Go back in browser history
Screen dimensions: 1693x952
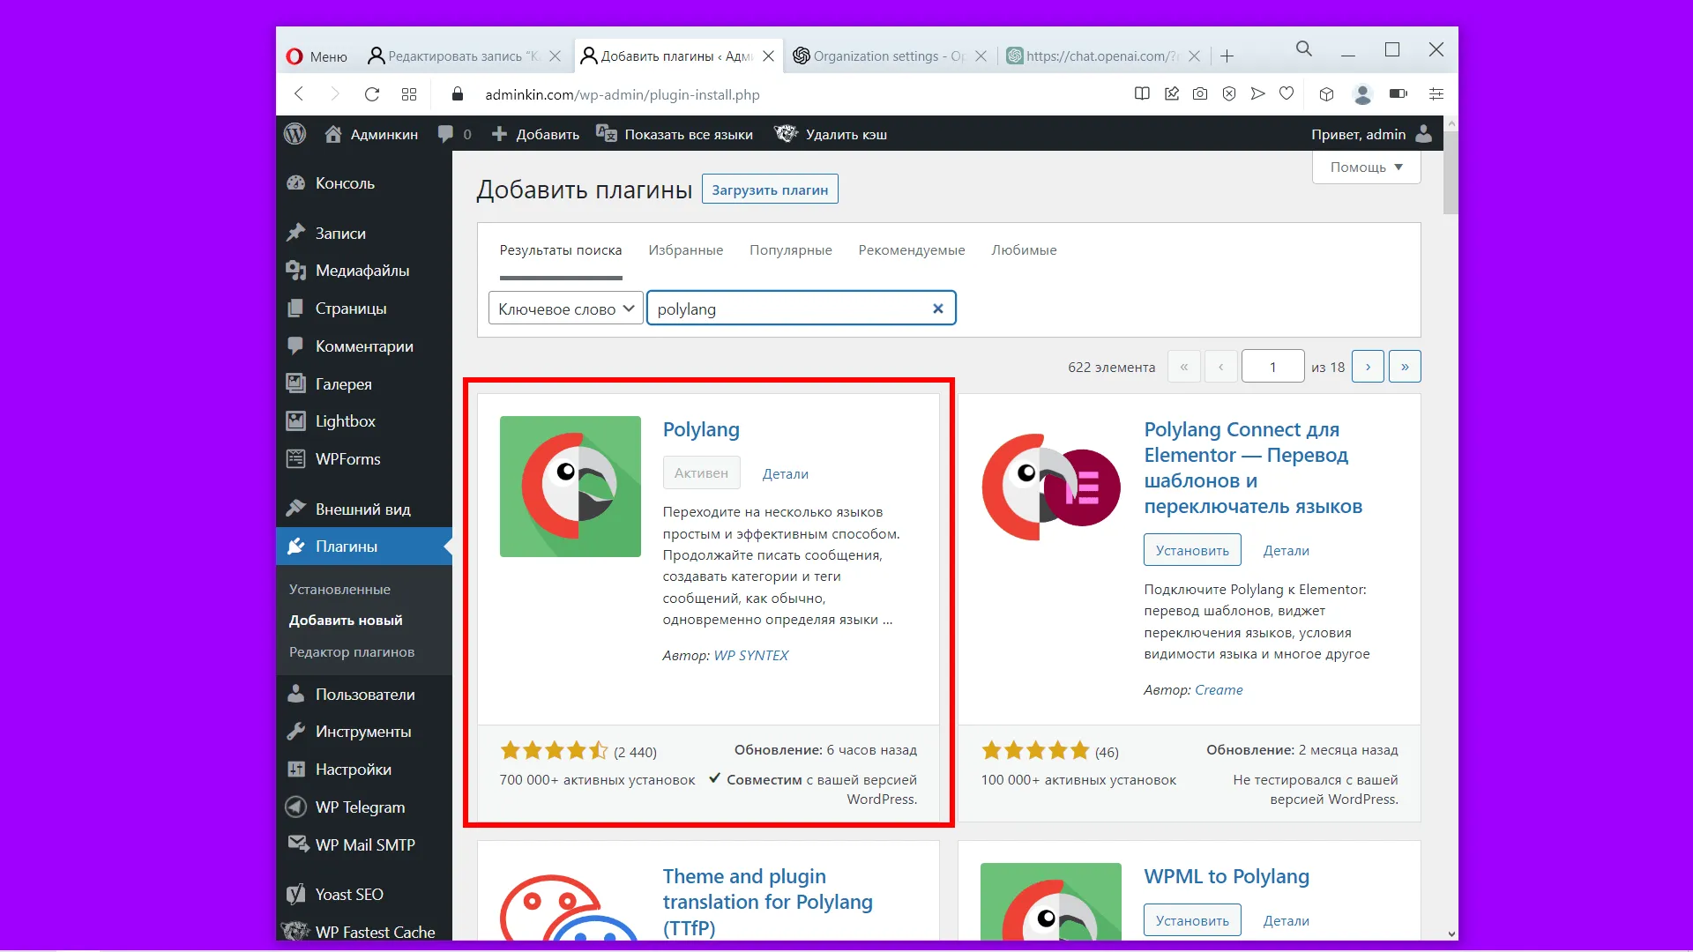(x=299, y=94)
